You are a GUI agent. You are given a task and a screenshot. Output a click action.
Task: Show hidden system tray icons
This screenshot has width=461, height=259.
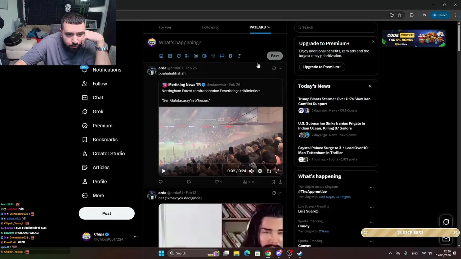click(390, 253)
